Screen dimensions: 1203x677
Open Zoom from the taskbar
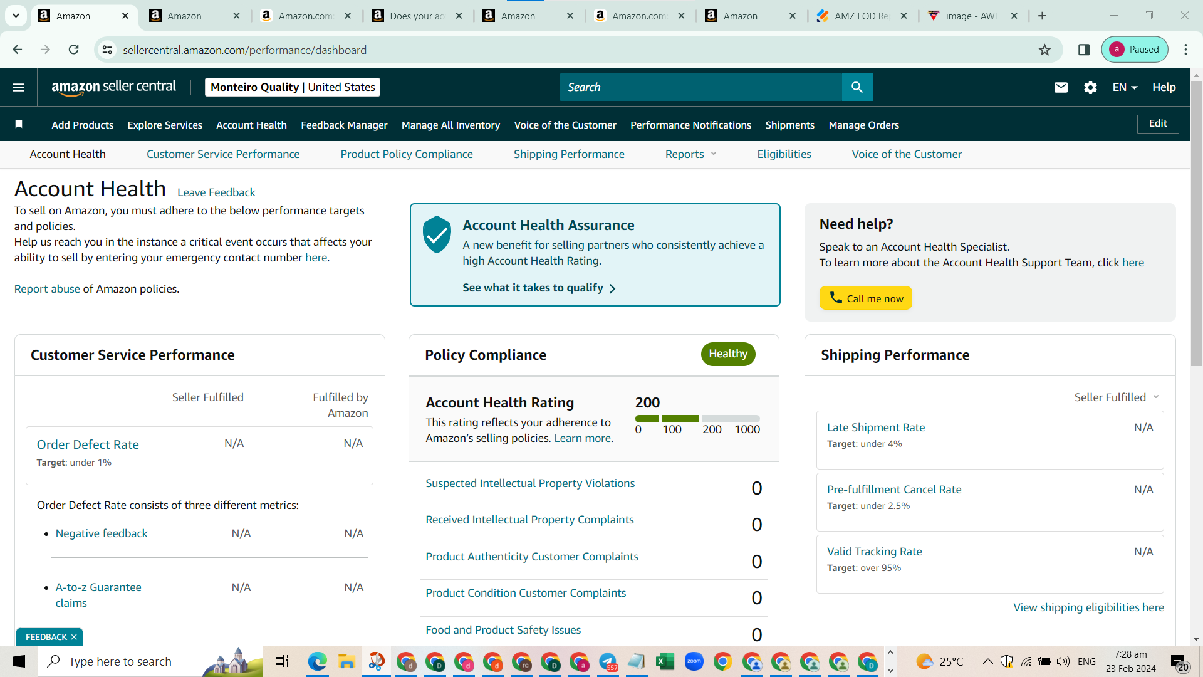(694, 661)
